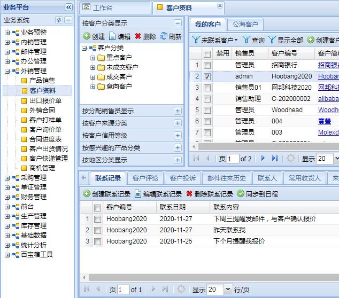Click the 删除联系记录 red cross icon
The height and width of the screenshot is (298, 339).
click(x=189, y=194)
